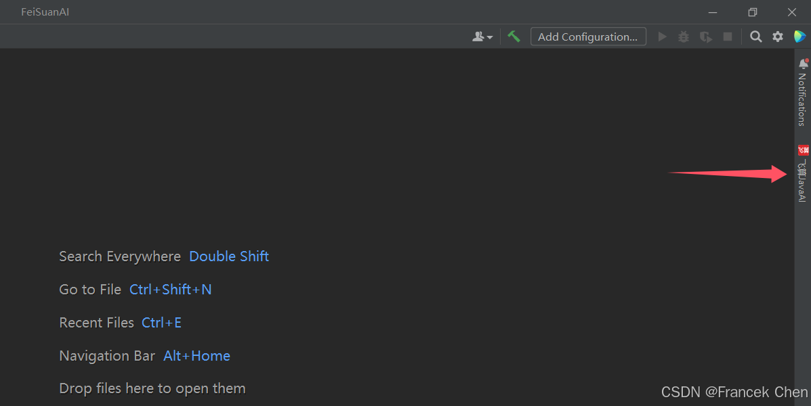Click the Stop square icon
The image size is (811, 406).
pos(728,37)
